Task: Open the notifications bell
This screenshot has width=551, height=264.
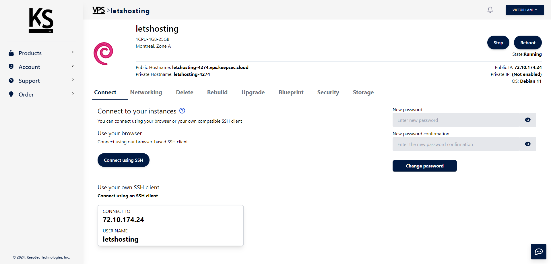Action: [490, 10]
